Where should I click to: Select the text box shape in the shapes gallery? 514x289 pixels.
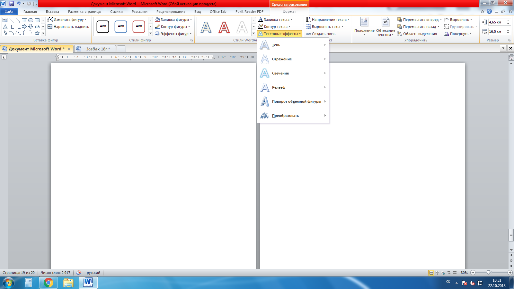point(5,20)
